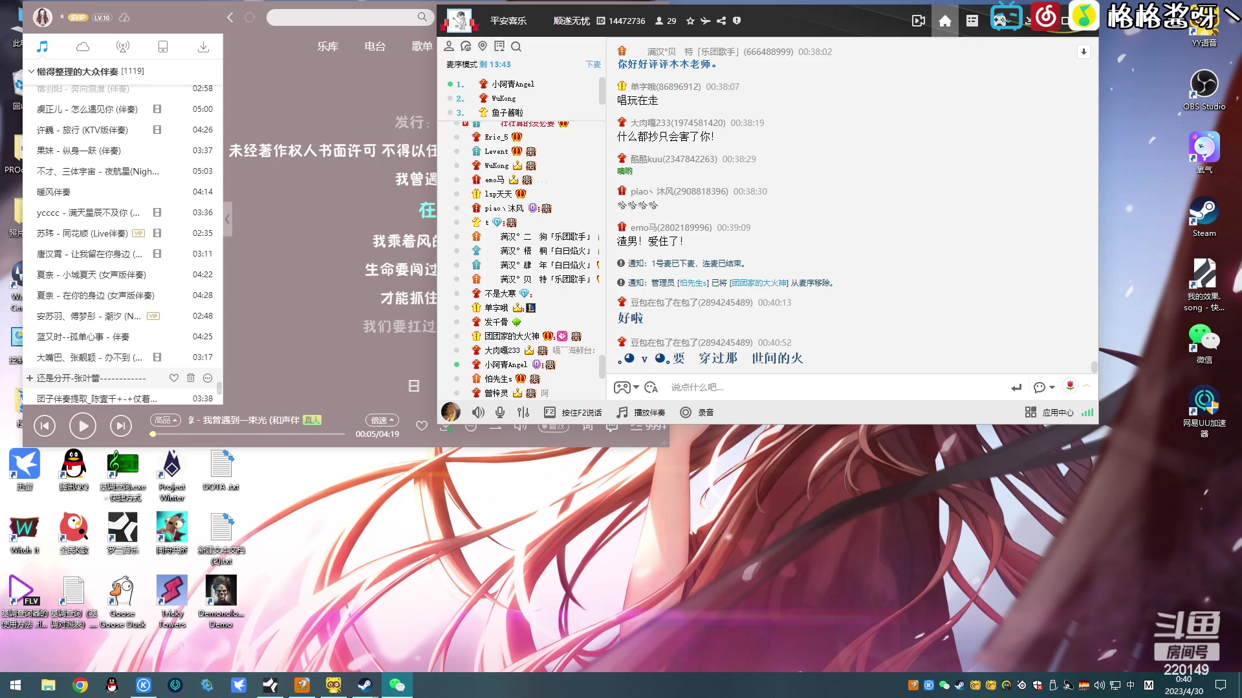This screenshot has width=1242, height=698.
Task: Click the 播放伴奏 button
Action: pos(641,413)
